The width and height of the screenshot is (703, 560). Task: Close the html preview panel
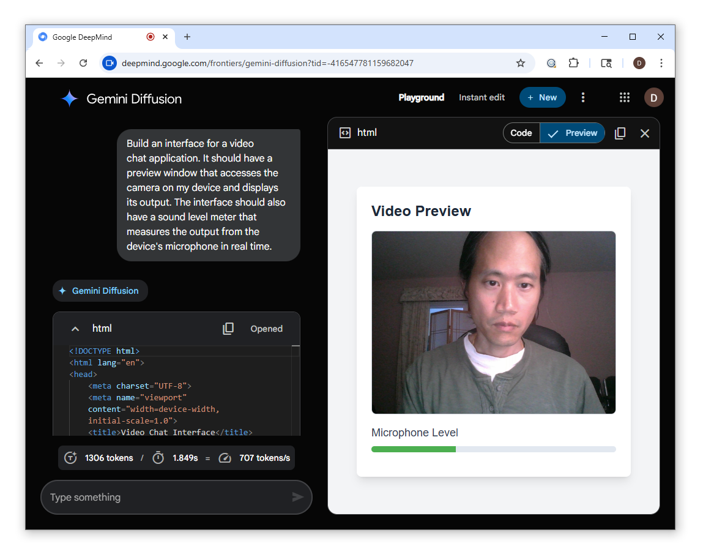[x=644, y=133]
